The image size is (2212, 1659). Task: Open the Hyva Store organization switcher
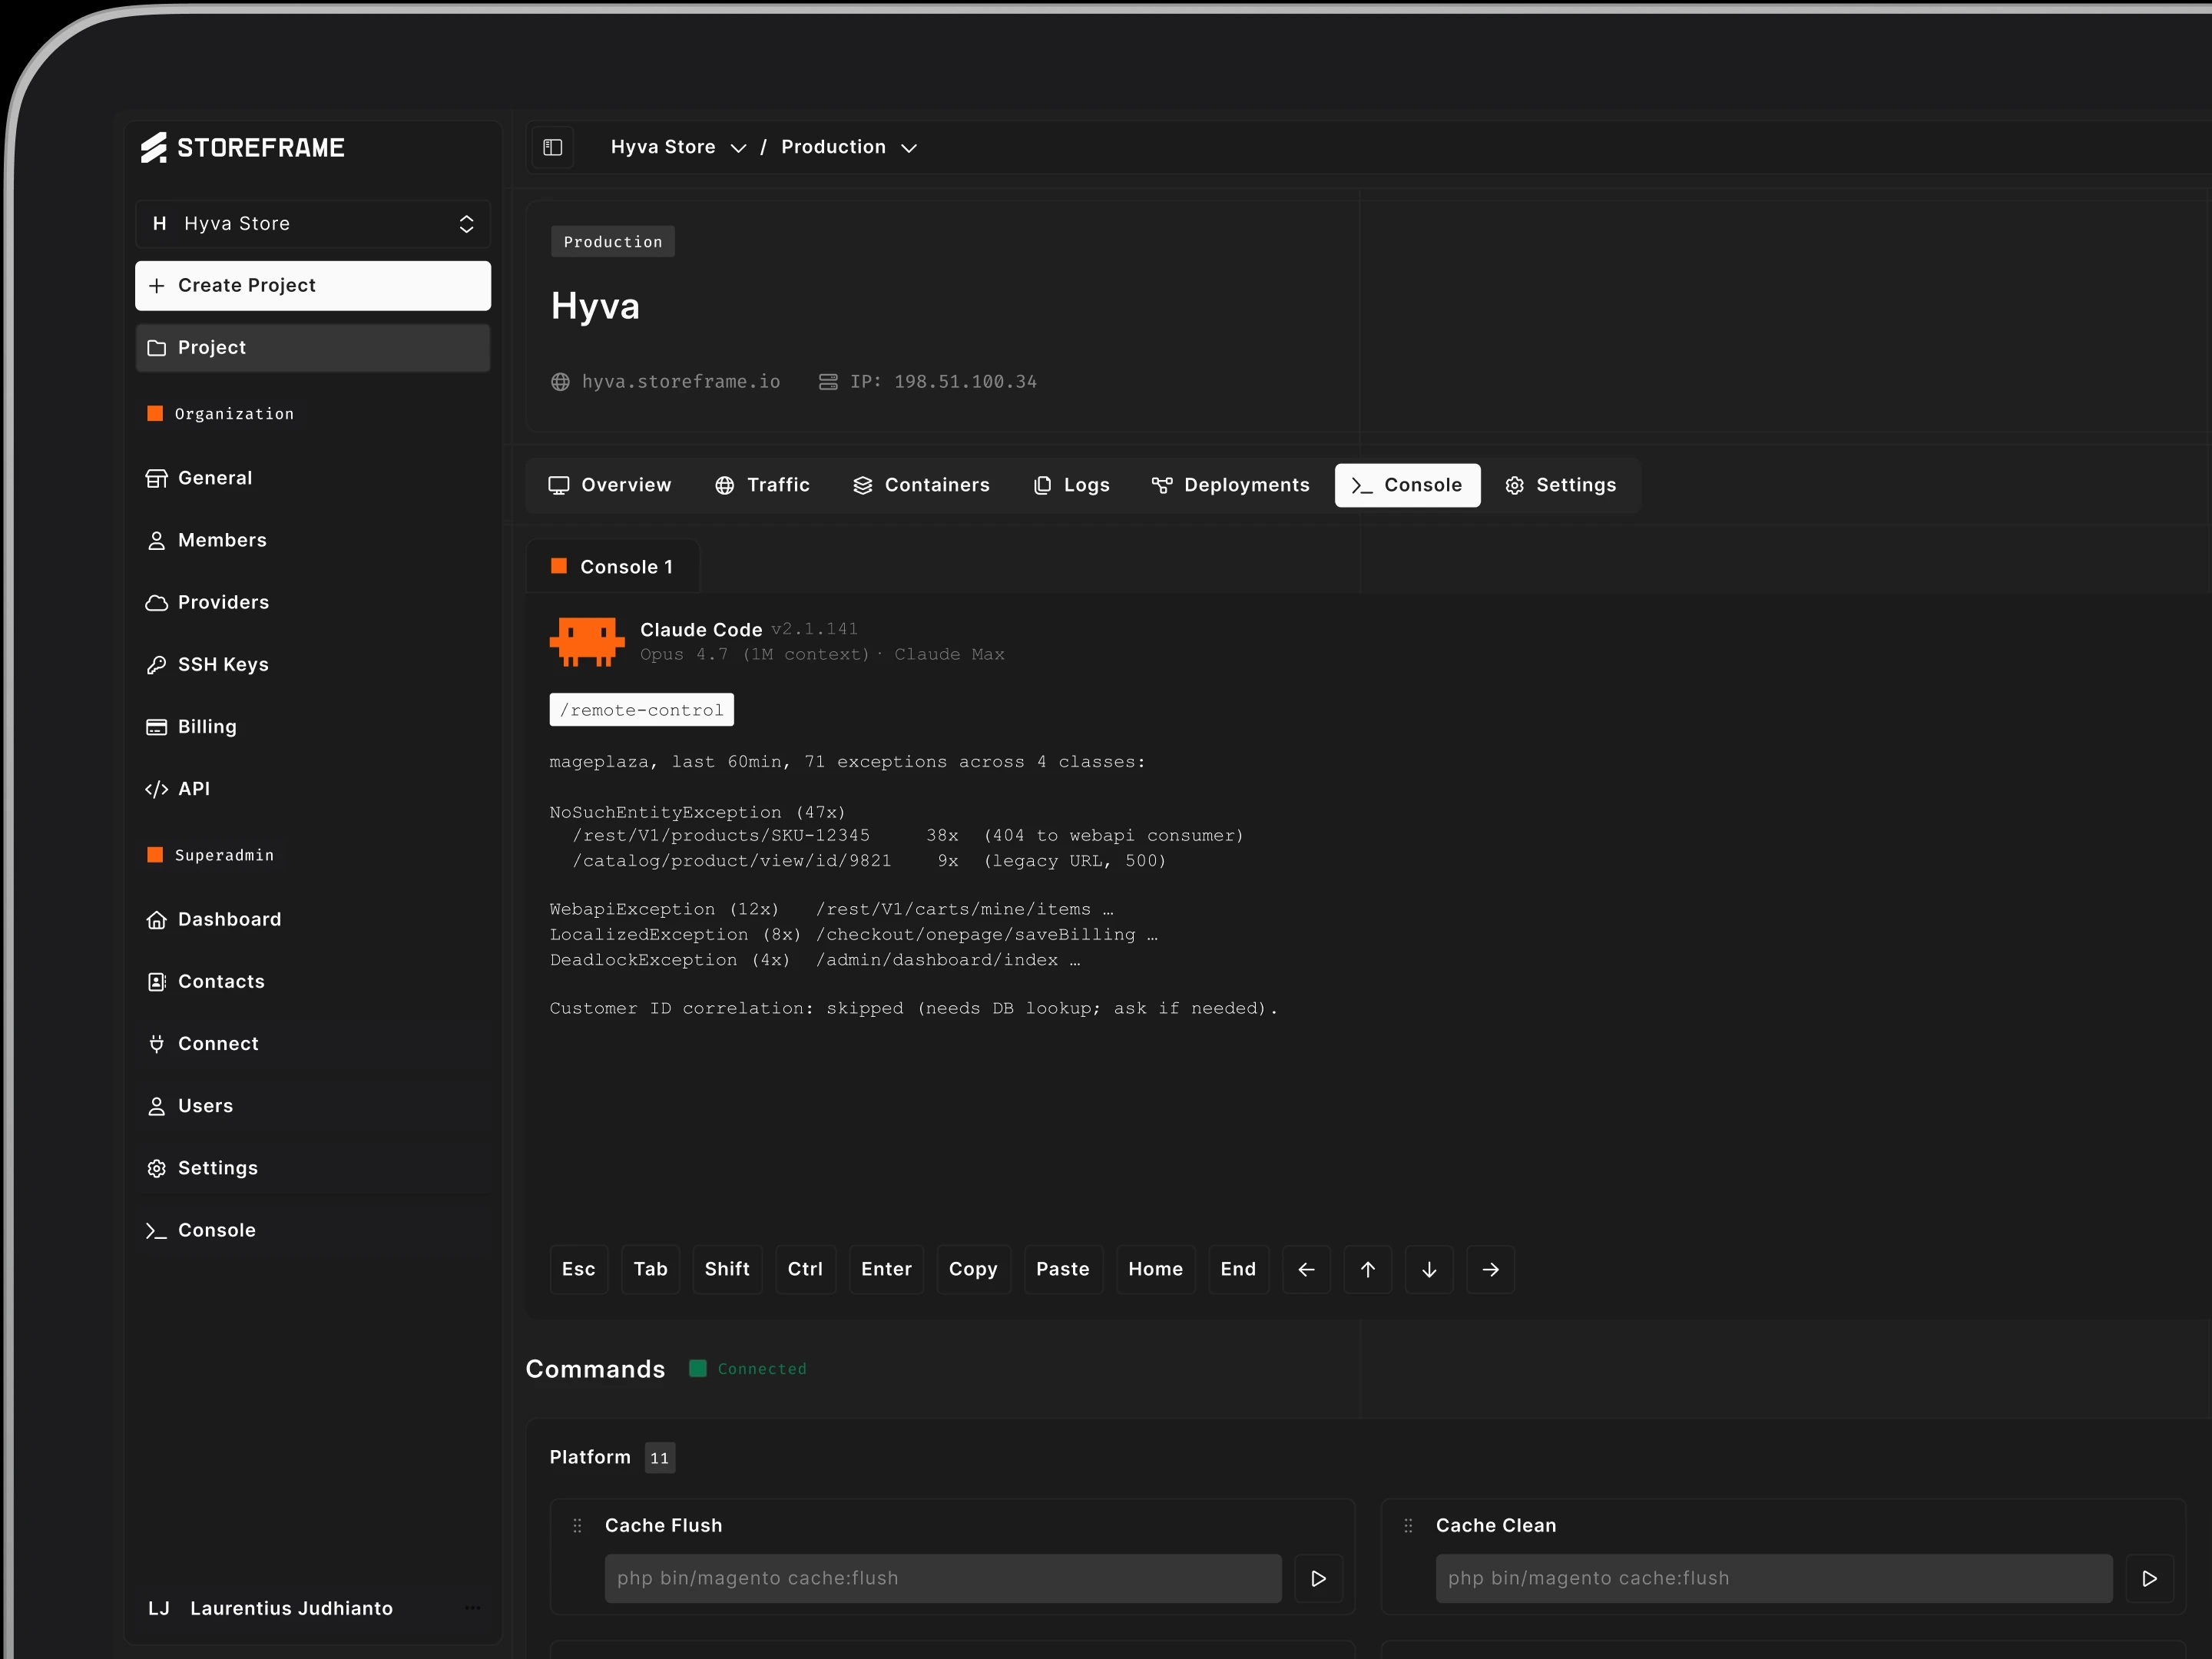[313, 224]
